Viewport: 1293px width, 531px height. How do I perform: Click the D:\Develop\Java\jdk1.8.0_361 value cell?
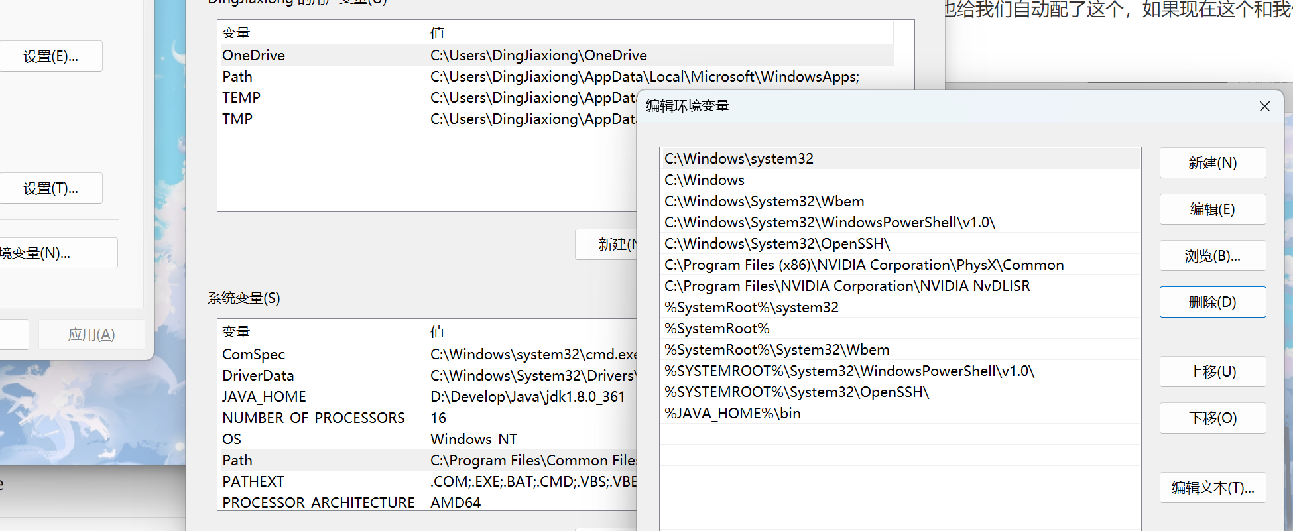(528, 396)
